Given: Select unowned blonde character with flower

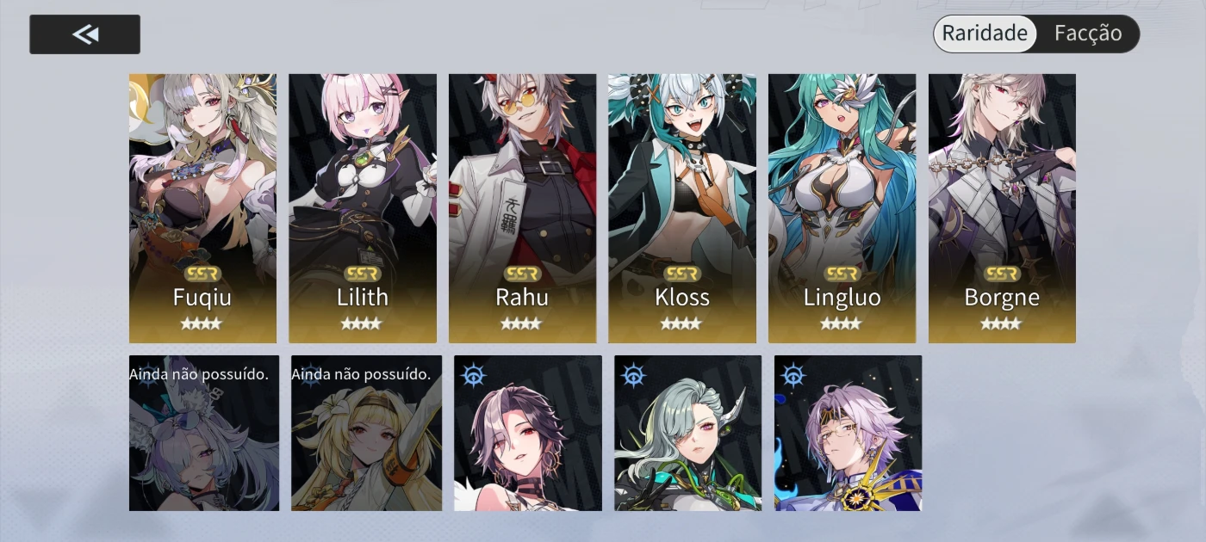Looking at the screenshot, I should coord(366,433).
